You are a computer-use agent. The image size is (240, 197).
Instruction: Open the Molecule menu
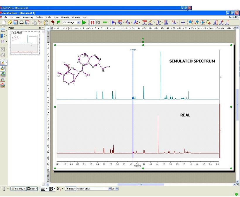(65, 17)
